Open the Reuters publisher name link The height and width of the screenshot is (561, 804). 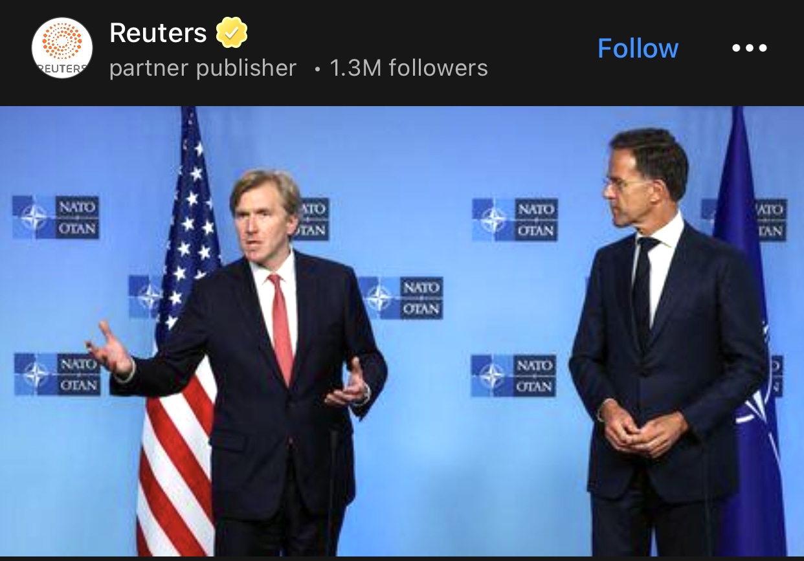click(158, 32)
